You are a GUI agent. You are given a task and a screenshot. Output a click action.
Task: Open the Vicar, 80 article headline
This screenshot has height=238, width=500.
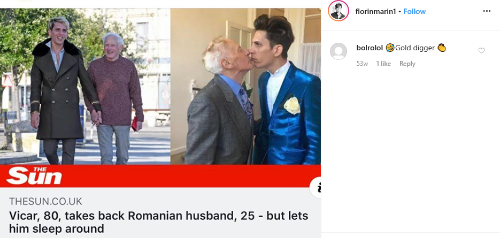158,222
